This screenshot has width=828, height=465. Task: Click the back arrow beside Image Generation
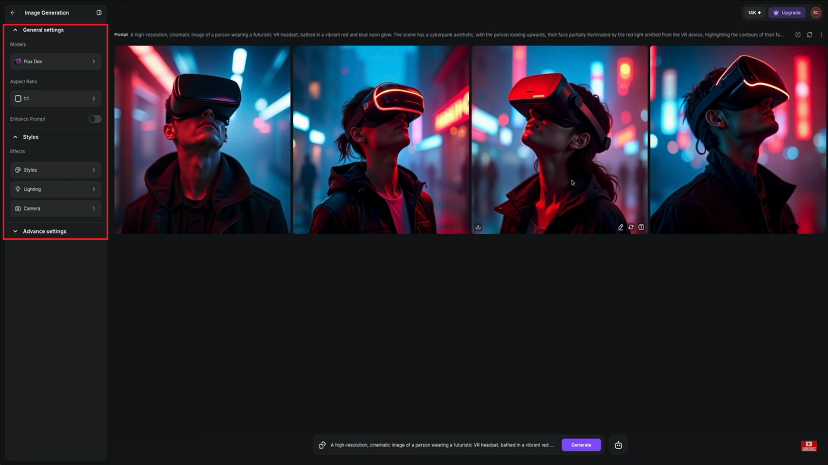(x=13, y=13)
